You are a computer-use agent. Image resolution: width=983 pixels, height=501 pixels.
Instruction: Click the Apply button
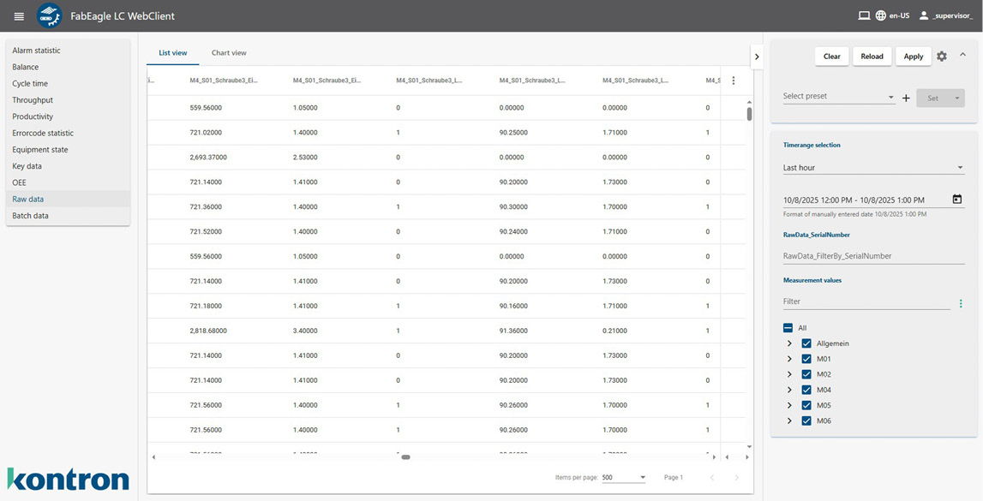[x=913, y=56]
